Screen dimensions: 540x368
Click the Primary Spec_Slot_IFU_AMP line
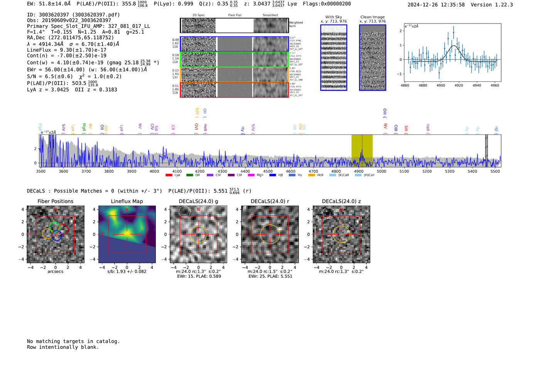tap(88, 26)
